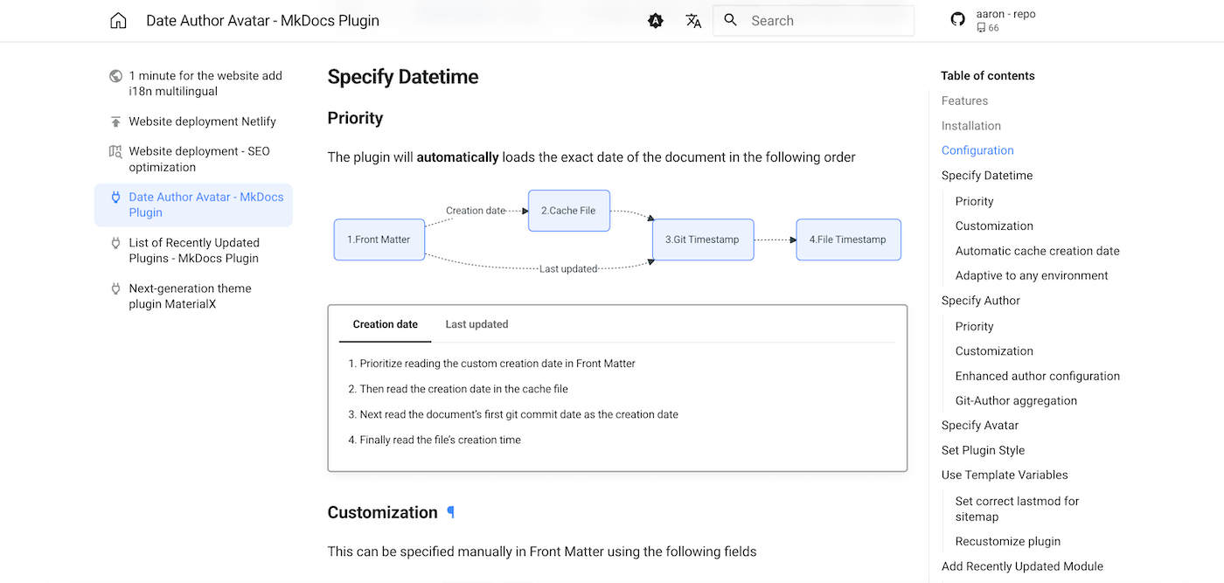Open Next-generation theme plugin MaterialX page
Viewport: 1224px width, 583px height.
point(190,296)
